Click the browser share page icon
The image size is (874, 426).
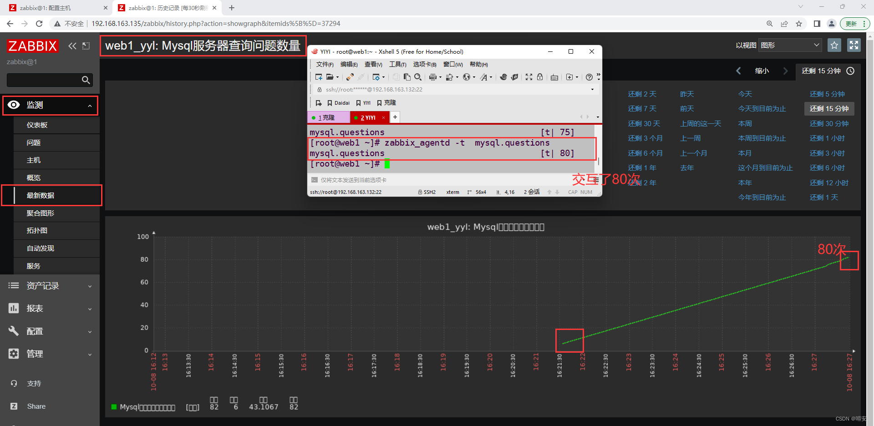[x=784, y=24]
